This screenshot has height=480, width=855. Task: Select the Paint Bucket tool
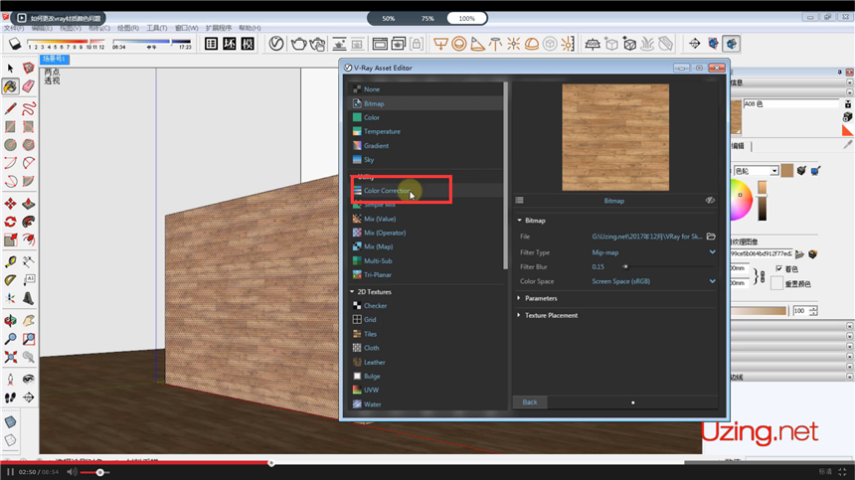pos(11,87)
